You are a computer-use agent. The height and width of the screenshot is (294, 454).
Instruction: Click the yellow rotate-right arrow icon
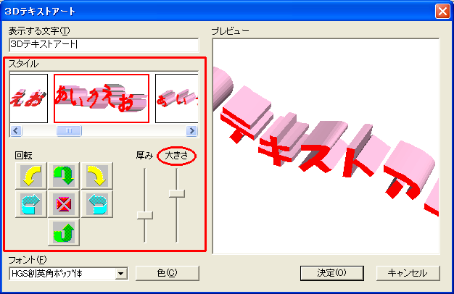pyautogui.click(x=97, y=176)
